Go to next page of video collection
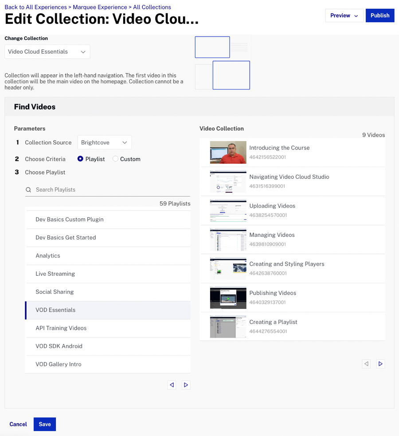This screenshot has height=436, width=399. tap(380, 364)
